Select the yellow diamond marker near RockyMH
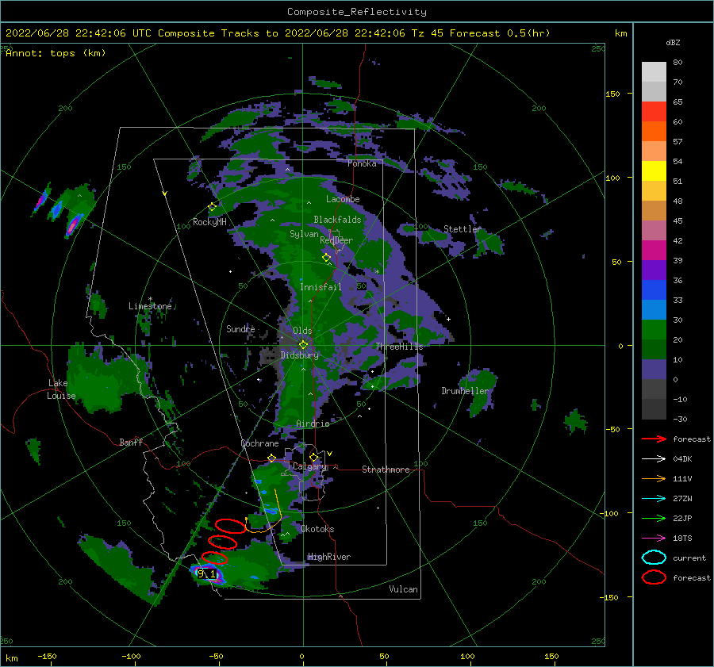Viewport: 714px width, 667px height. pos(212,207)
